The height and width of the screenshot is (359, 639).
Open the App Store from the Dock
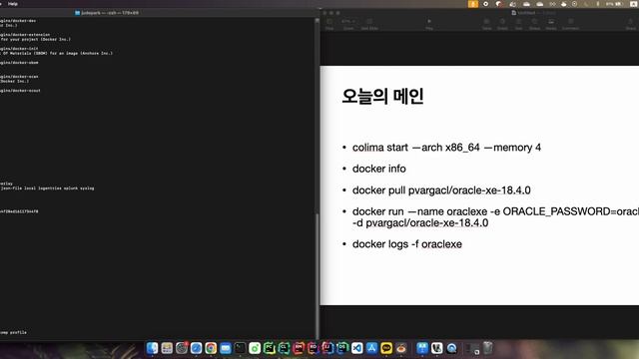click(371, 348)
